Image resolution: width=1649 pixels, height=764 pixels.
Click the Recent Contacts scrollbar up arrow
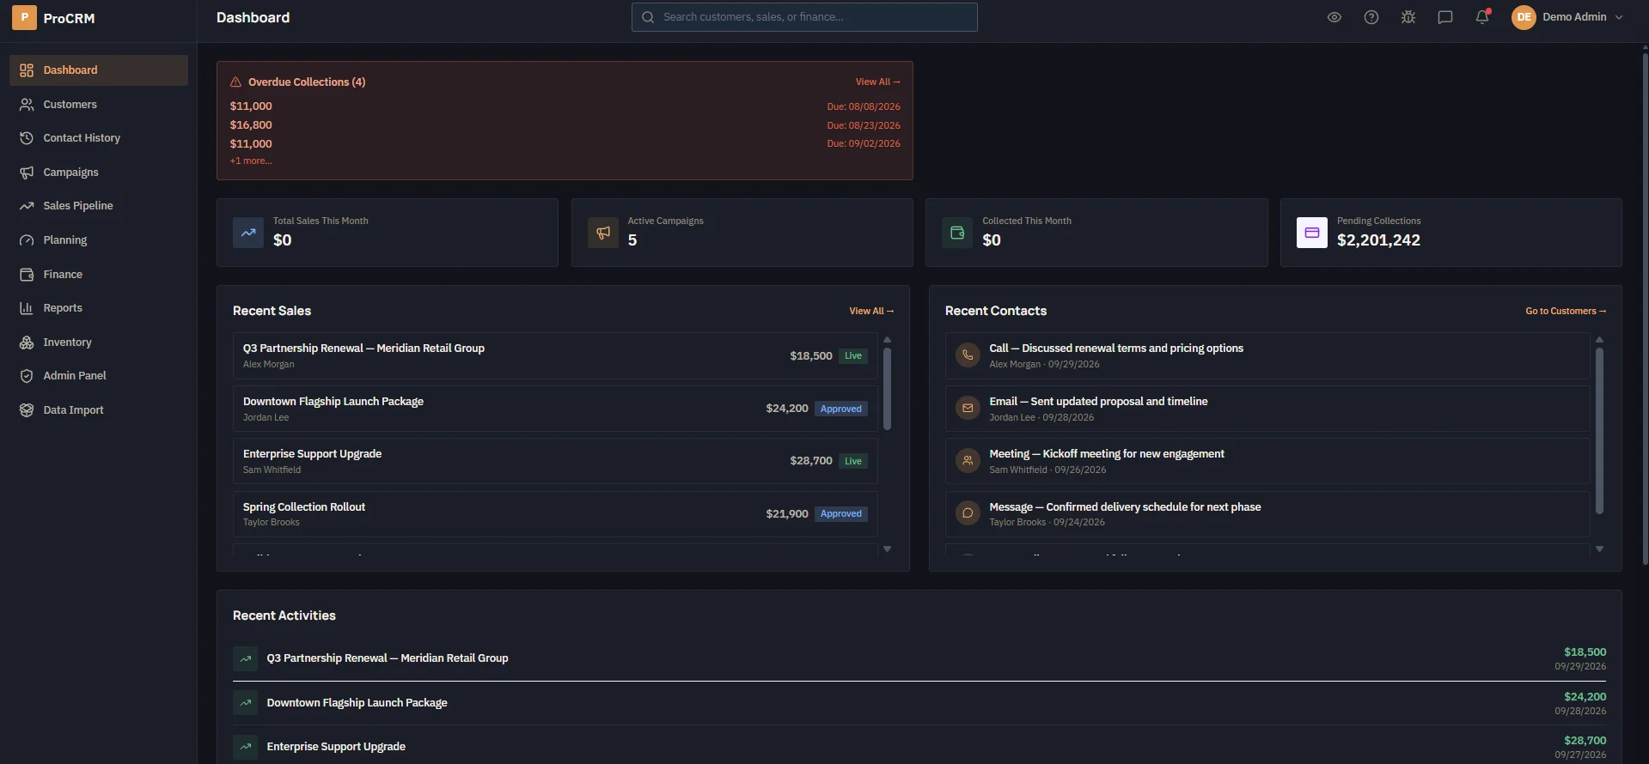pyautogui.click(x=1599, y=340)
